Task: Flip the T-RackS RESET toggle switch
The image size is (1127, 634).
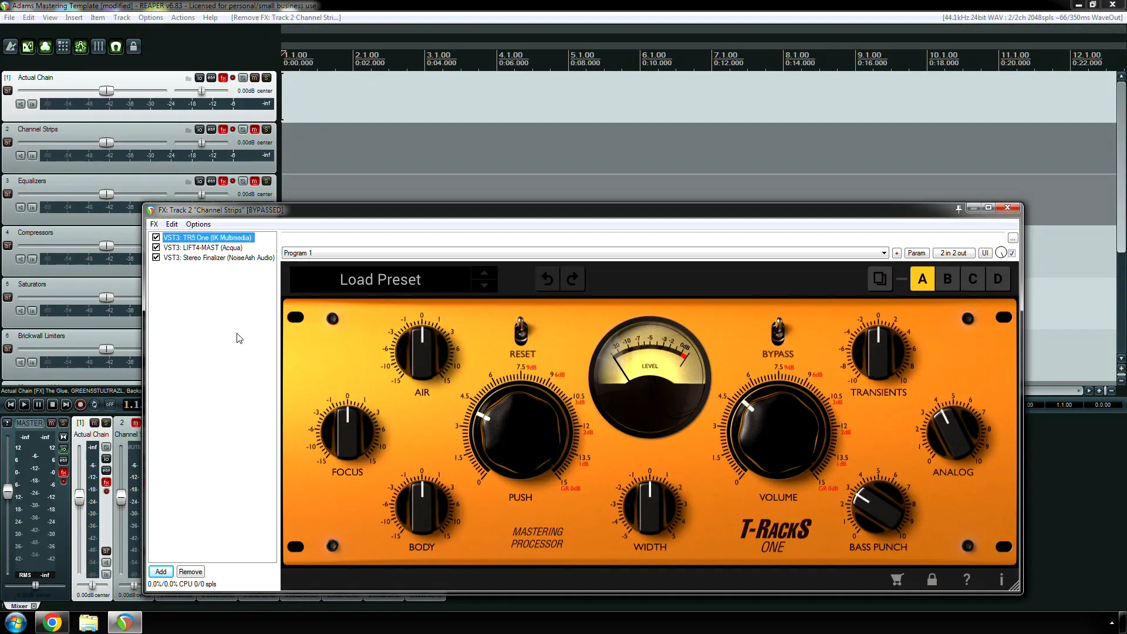Action: tap(521, 332)
